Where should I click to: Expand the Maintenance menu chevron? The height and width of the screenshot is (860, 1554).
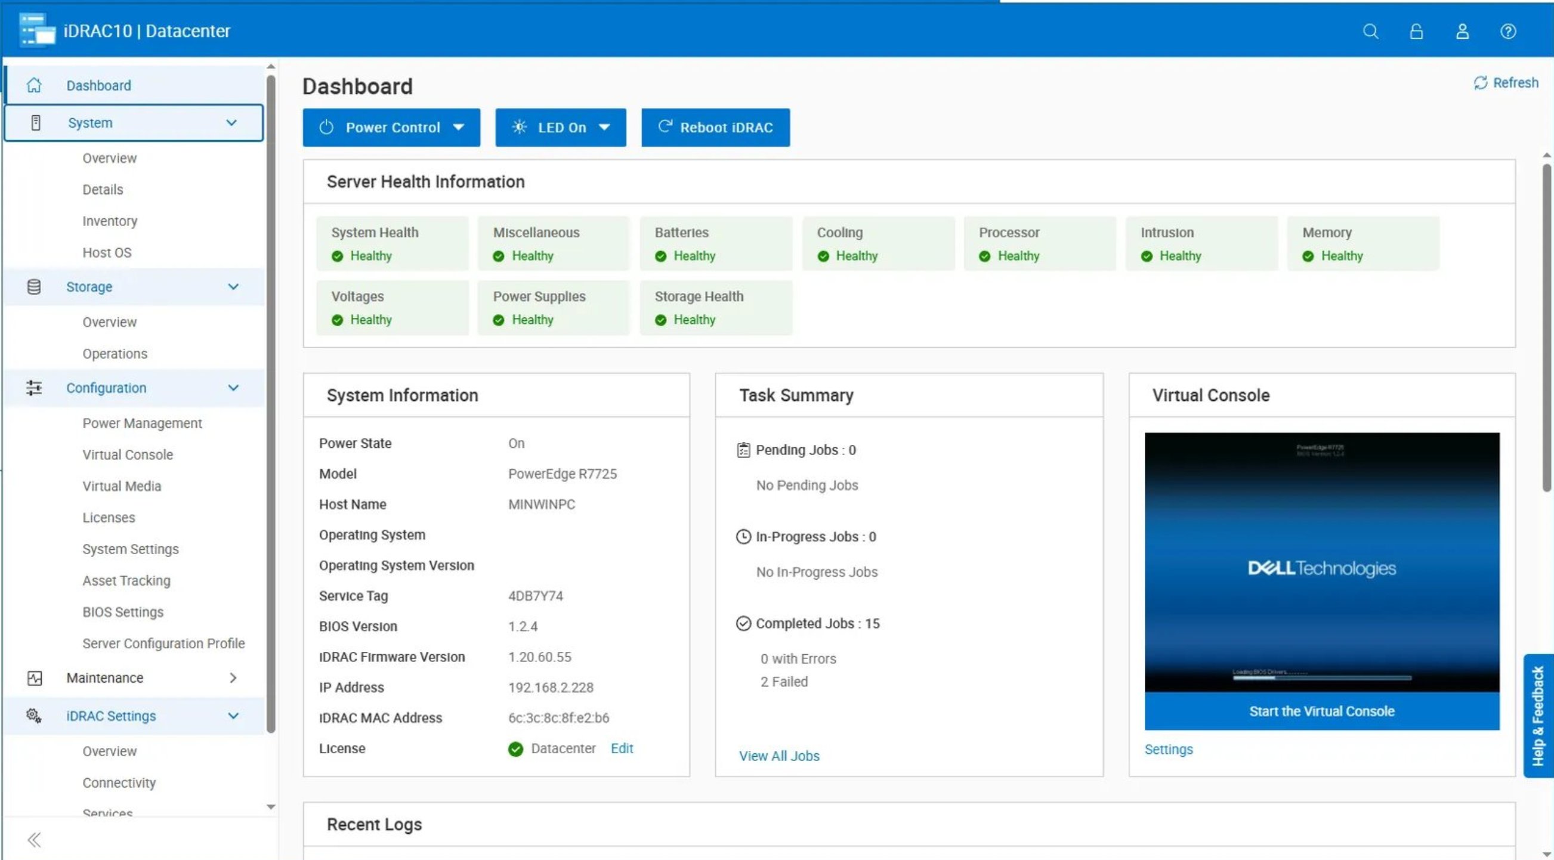pos(233,678)
